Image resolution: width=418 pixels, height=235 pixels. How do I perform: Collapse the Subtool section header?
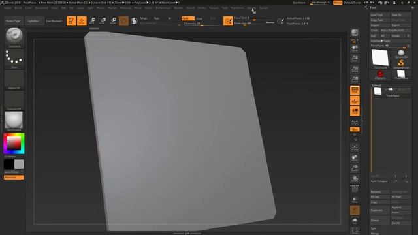(x=376, y=86)
